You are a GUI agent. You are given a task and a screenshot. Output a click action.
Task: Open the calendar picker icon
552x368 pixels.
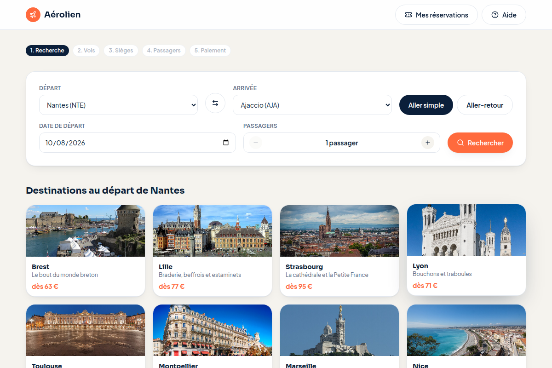(226, 143)
